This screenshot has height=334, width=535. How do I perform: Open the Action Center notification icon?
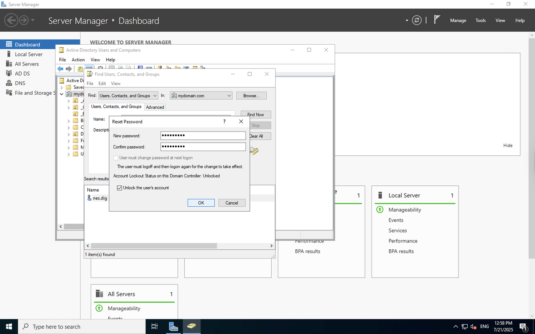click(x=523, y=326)
